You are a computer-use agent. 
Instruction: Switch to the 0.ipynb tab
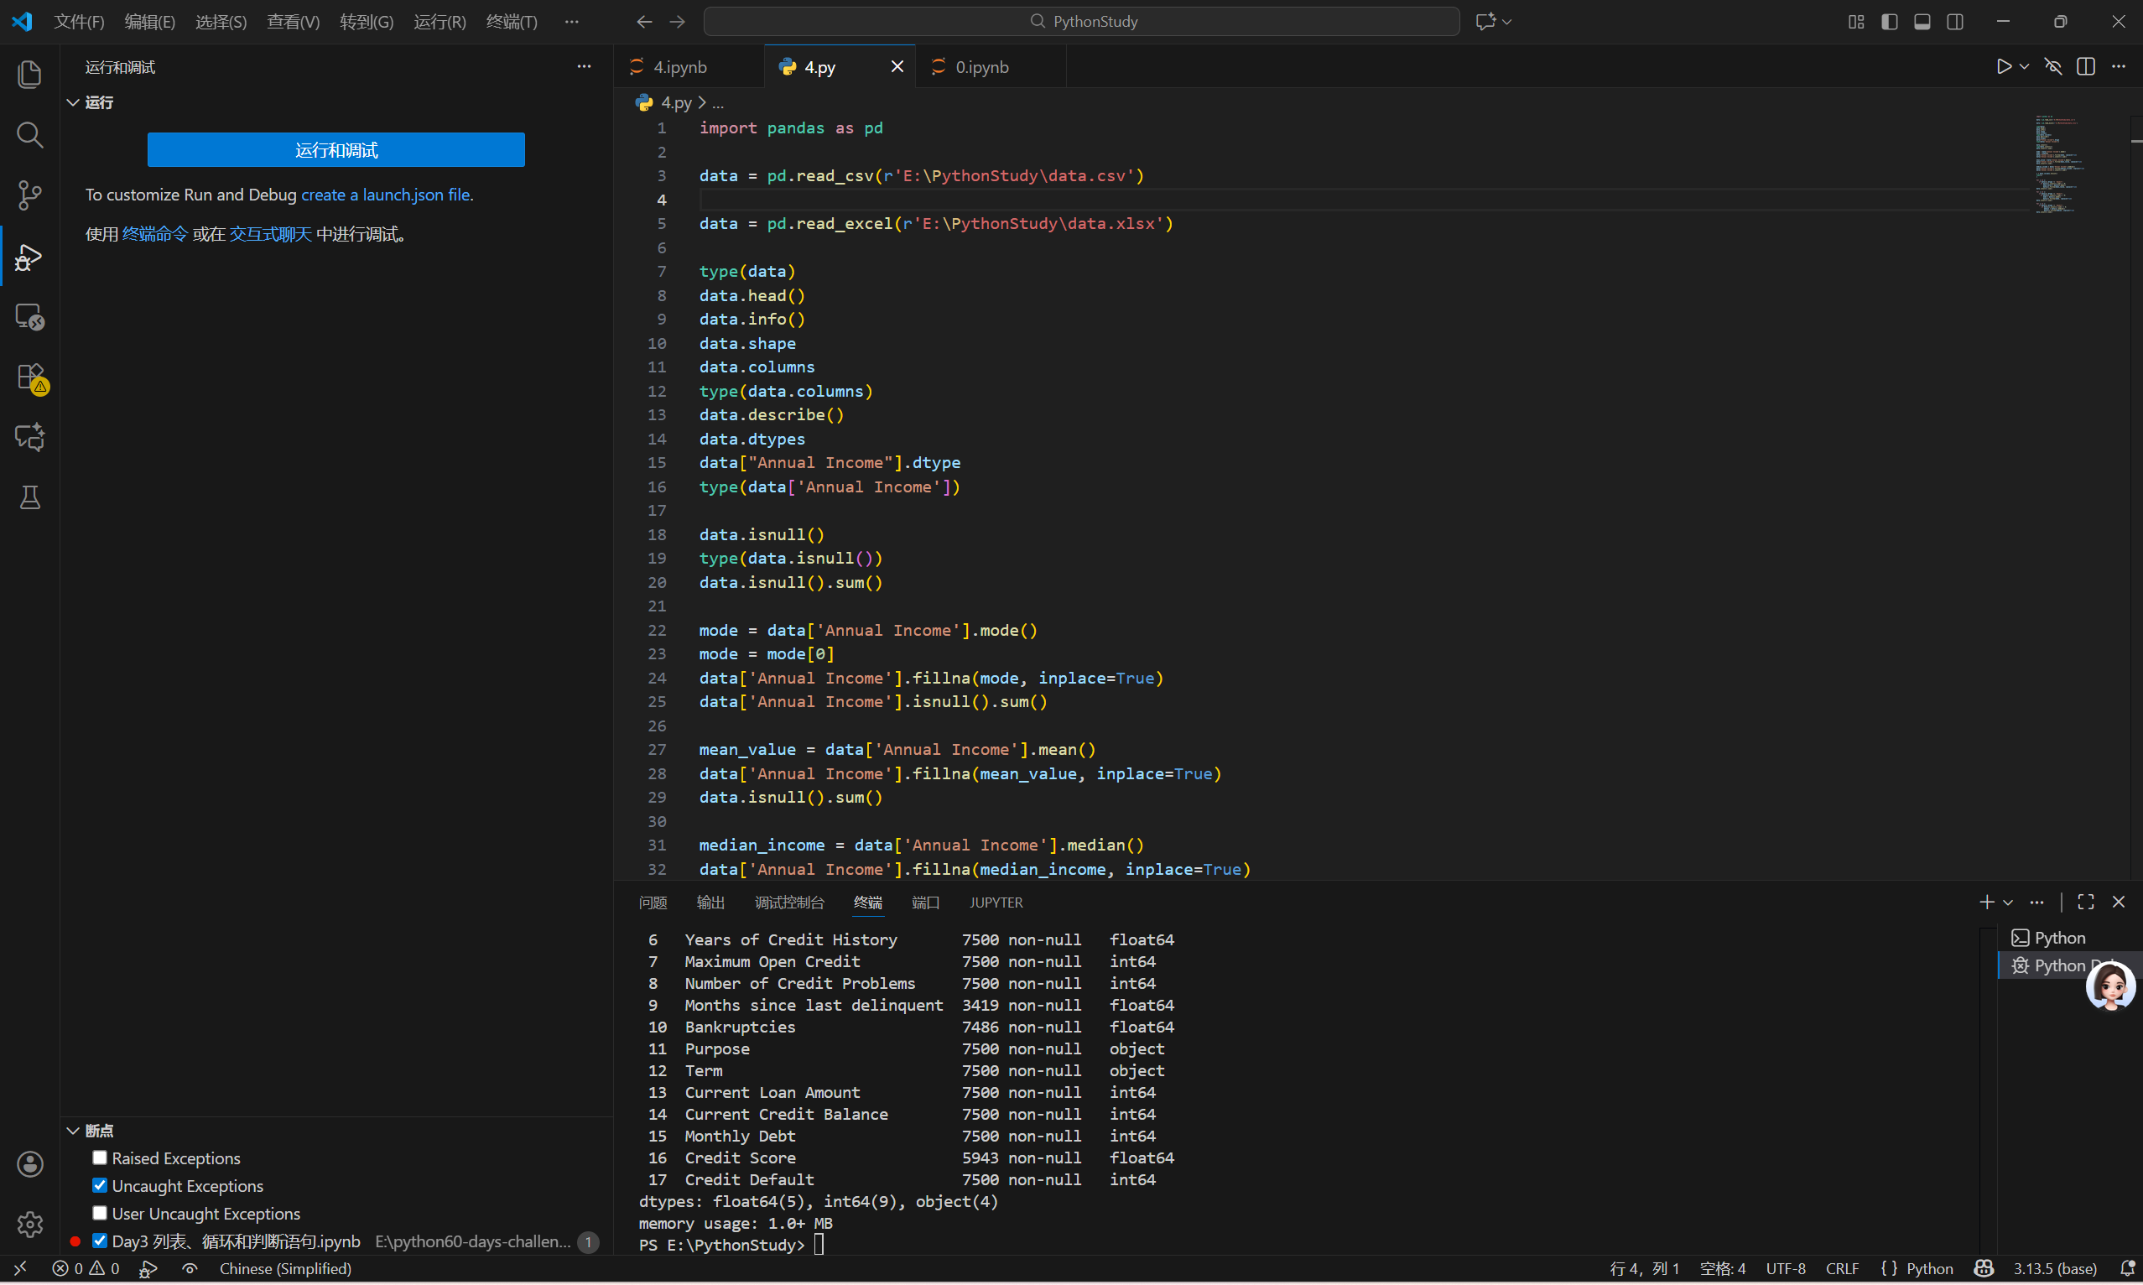coord(980,65)
